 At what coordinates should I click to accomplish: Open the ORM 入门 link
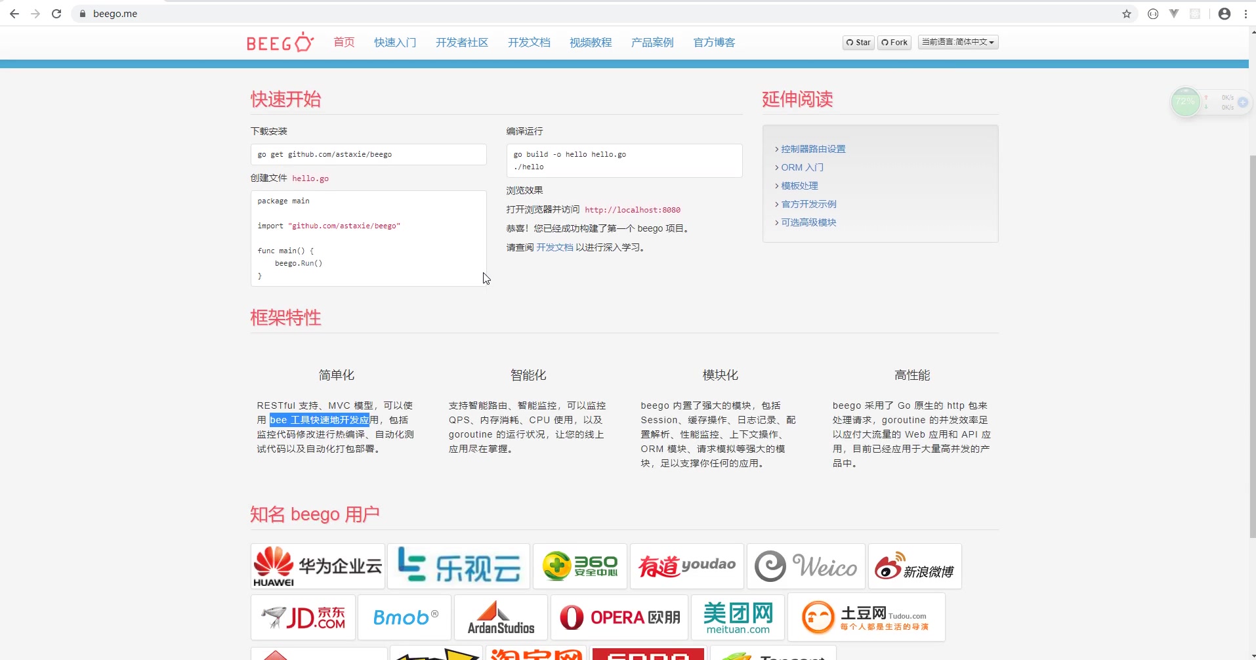[x=802, y=167]
